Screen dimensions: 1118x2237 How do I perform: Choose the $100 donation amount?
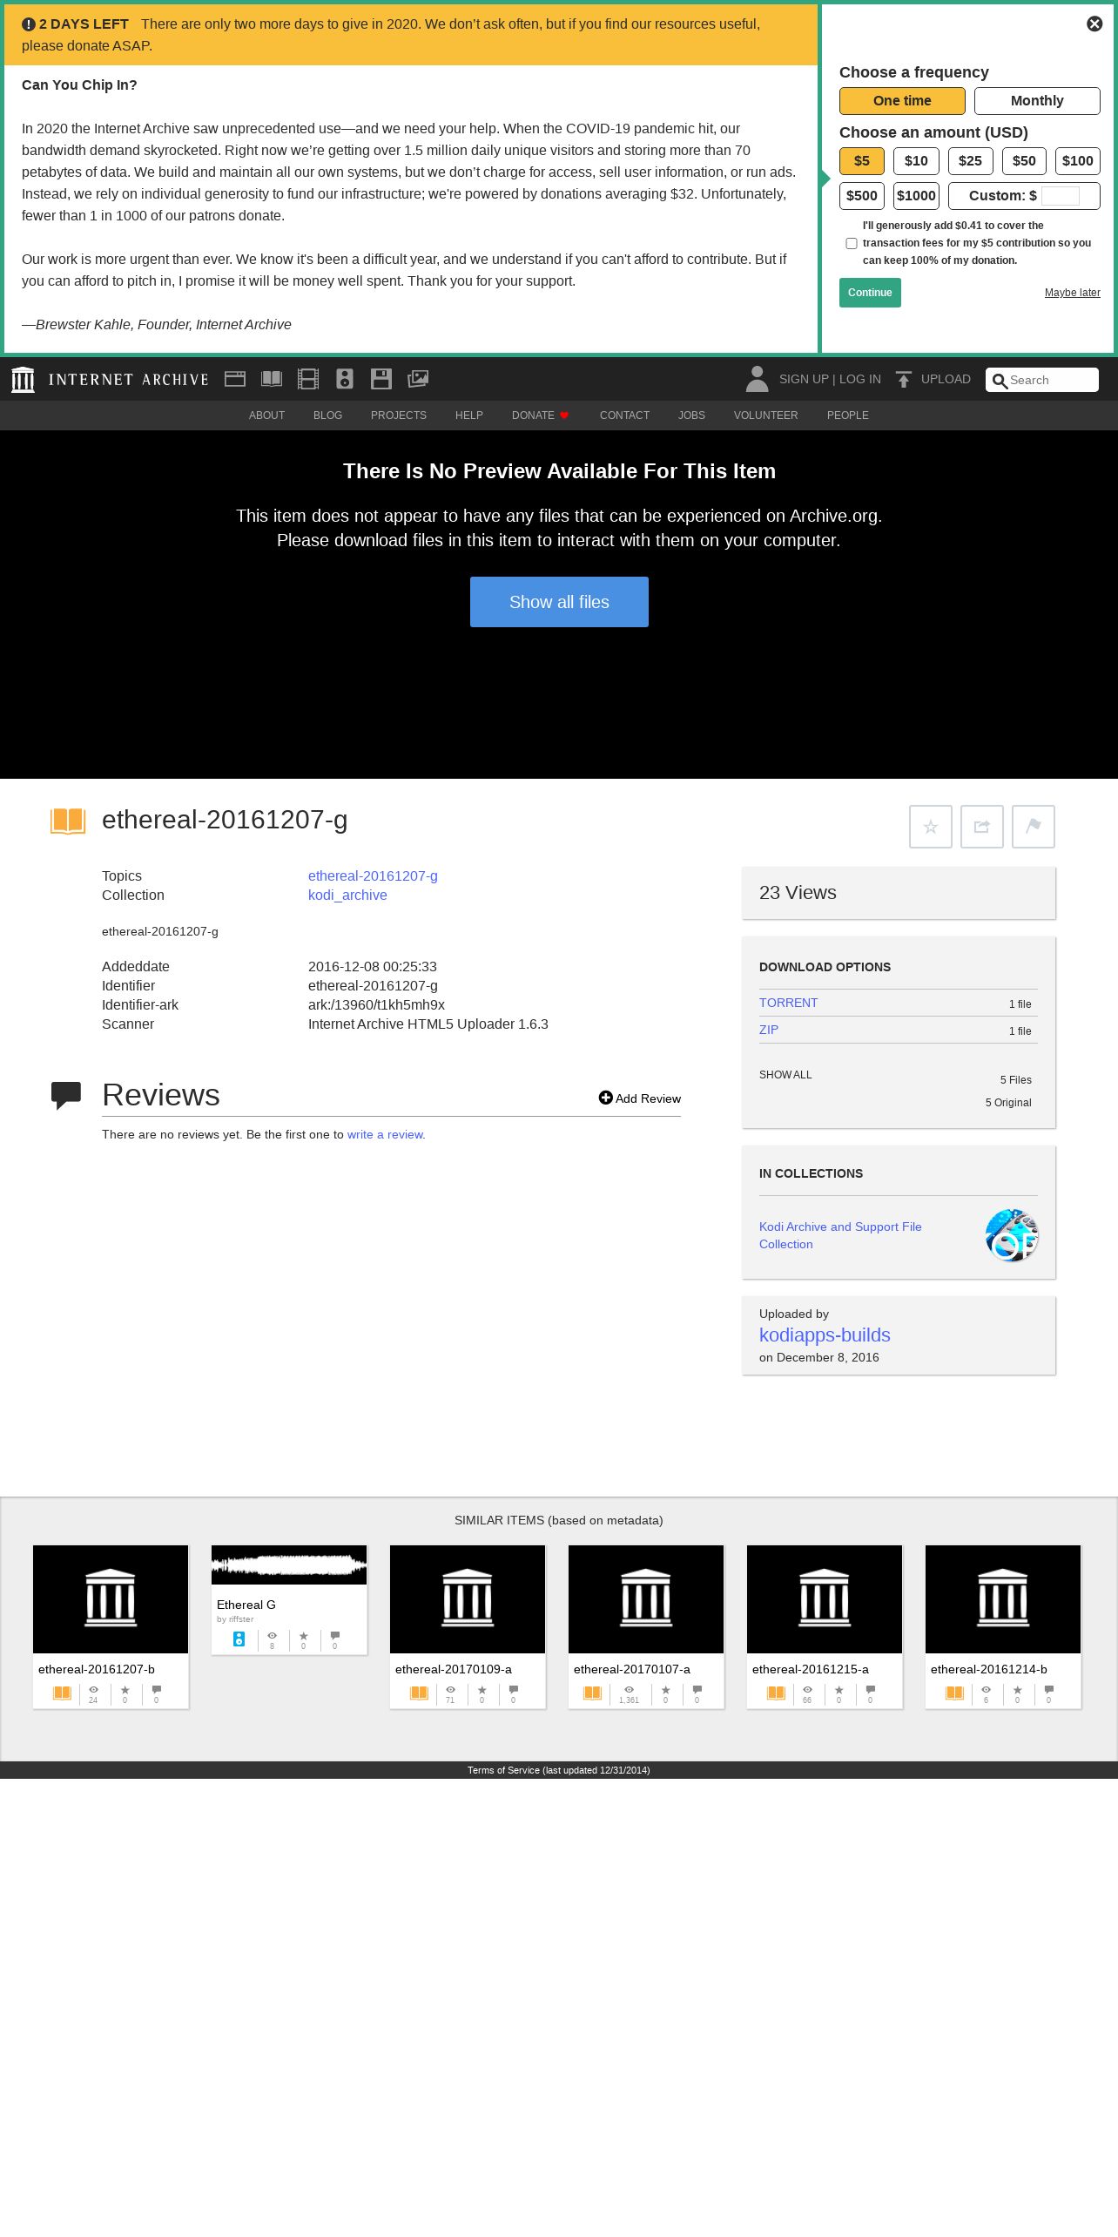pos(1078,161)
